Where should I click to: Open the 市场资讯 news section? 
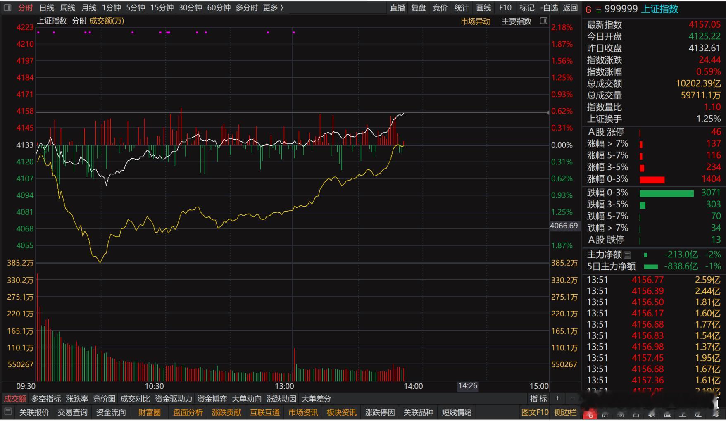[303, 412]
